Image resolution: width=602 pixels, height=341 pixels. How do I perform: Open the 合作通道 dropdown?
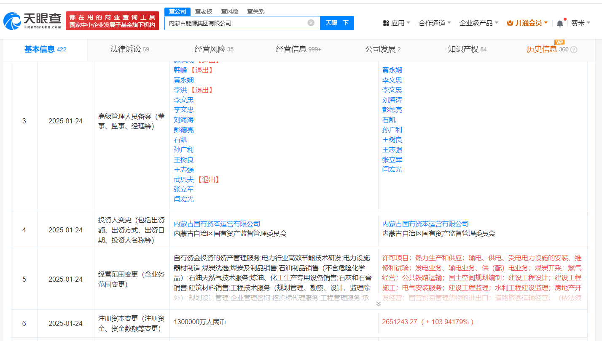[434, 23]
